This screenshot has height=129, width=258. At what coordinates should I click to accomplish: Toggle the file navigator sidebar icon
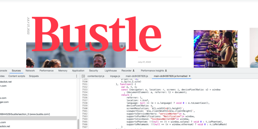[x=83, y=76]
